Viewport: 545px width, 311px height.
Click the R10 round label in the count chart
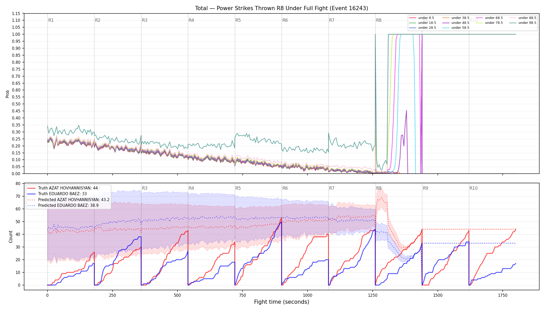(473, 188)
